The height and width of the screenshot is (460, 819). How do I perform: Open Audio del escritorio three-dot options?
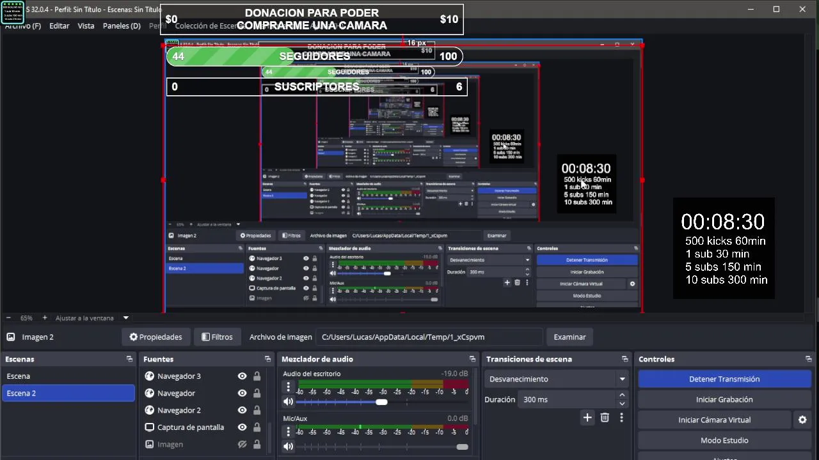[x=288, y=387]
